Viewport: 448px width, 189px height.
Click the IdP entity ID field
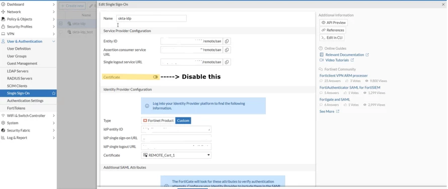(x=176, y=129)
